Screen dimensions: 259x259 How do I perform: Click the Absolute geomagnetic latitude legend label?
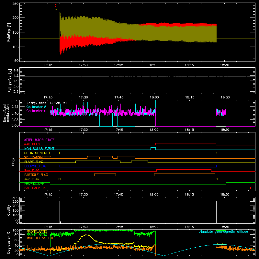pos(224,231)
